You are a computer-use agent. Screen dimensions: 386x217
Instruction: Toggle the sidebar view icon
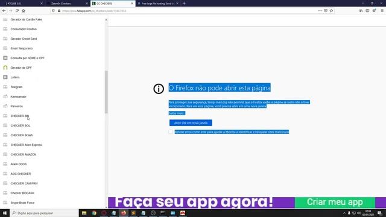[367, 11]
